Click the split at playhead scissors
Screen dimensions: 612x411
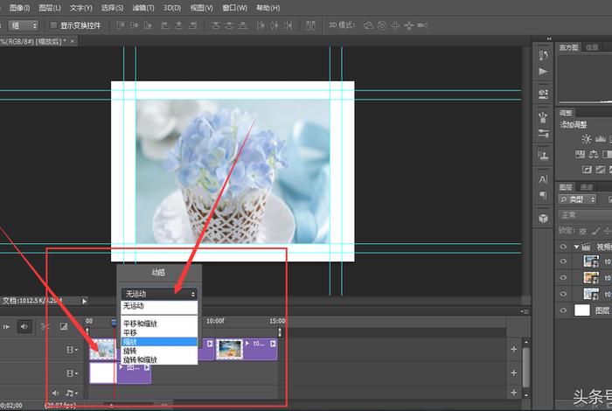pyautogui.click(x=45, y=327)
